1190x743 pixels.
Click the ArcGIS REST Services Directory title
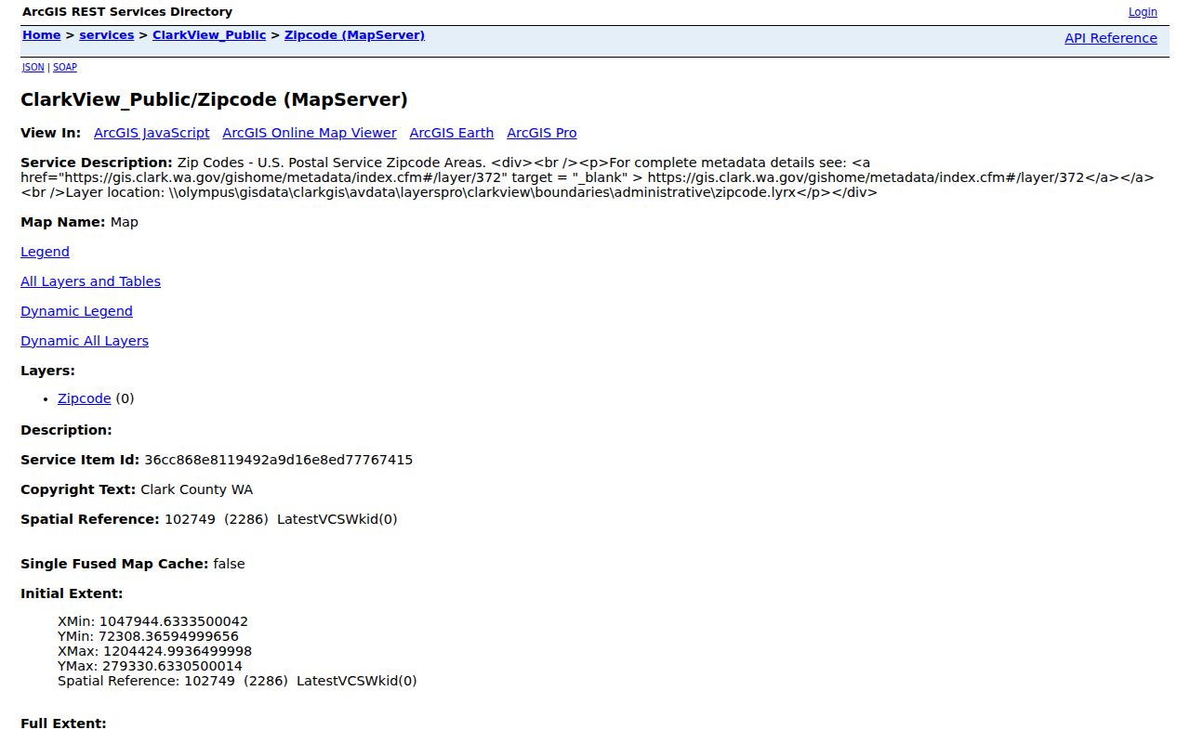126,12
